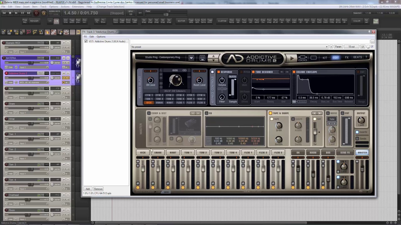Screen dimensions: 401x225
Task: Click the Addictive Drums save preset icon
Action: pos(202,58)
